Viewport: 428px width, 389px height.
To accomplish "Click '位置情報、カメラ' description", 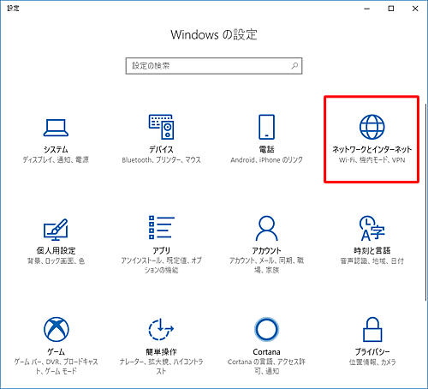I will point(372,362).
